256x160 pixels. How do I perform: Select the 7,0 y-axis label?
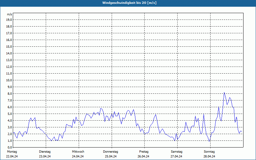pos(9,100)
